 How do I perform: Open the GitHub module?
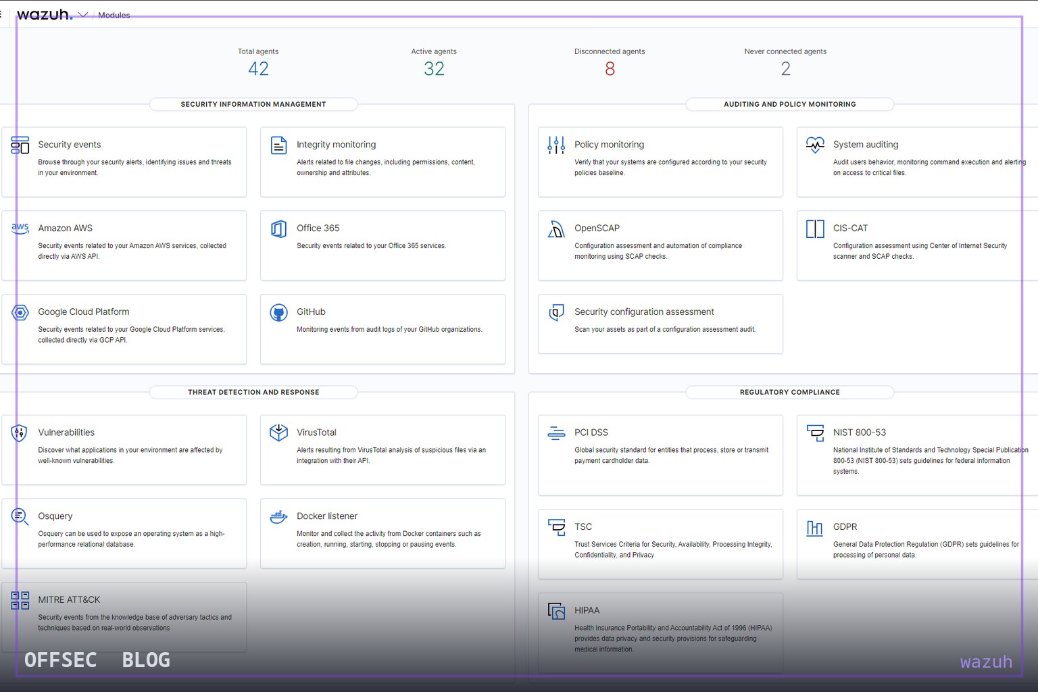click(382, 329)
